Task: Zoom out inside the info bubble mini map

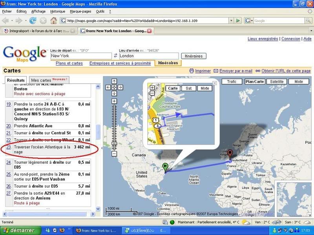Action: tap(152, 93)
